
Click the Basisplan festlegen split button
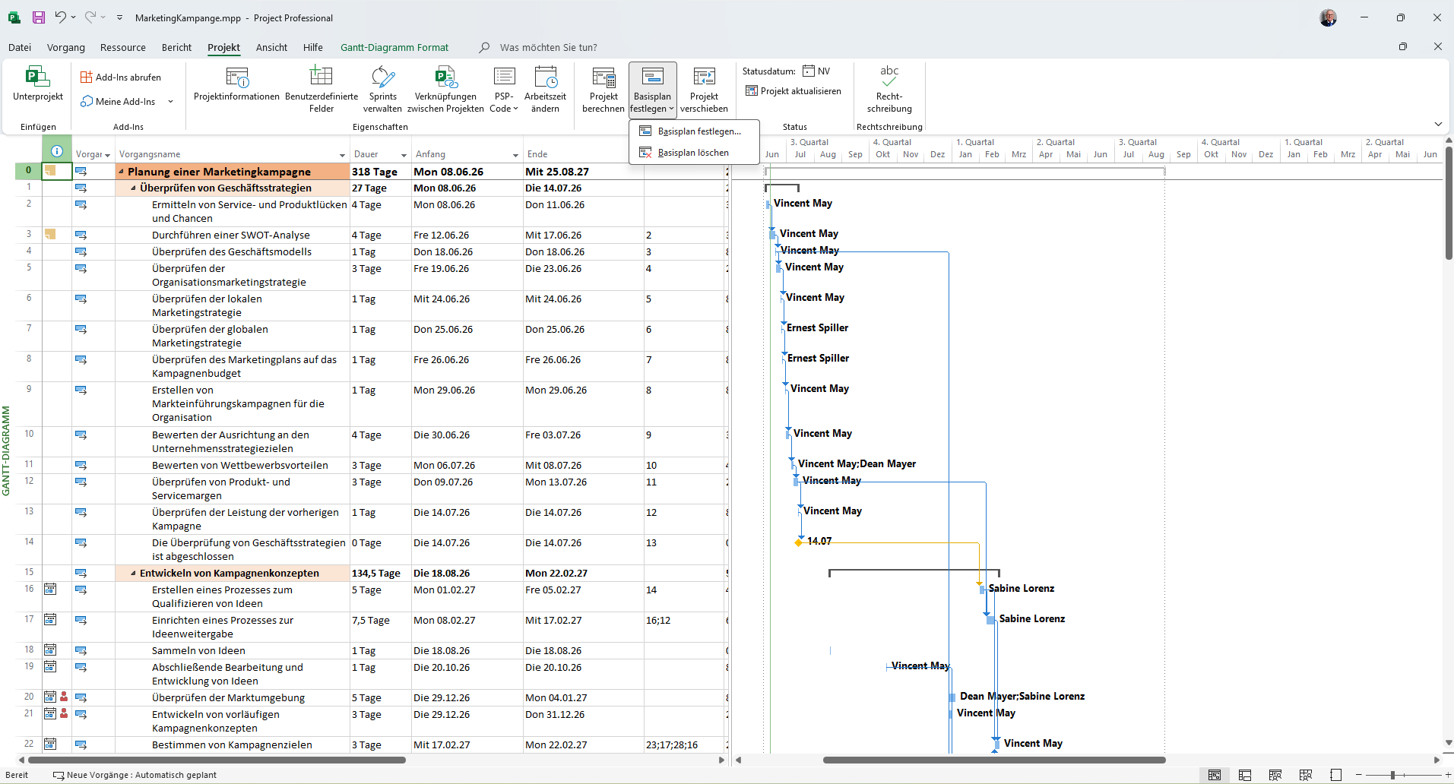(x=652, y=89)
